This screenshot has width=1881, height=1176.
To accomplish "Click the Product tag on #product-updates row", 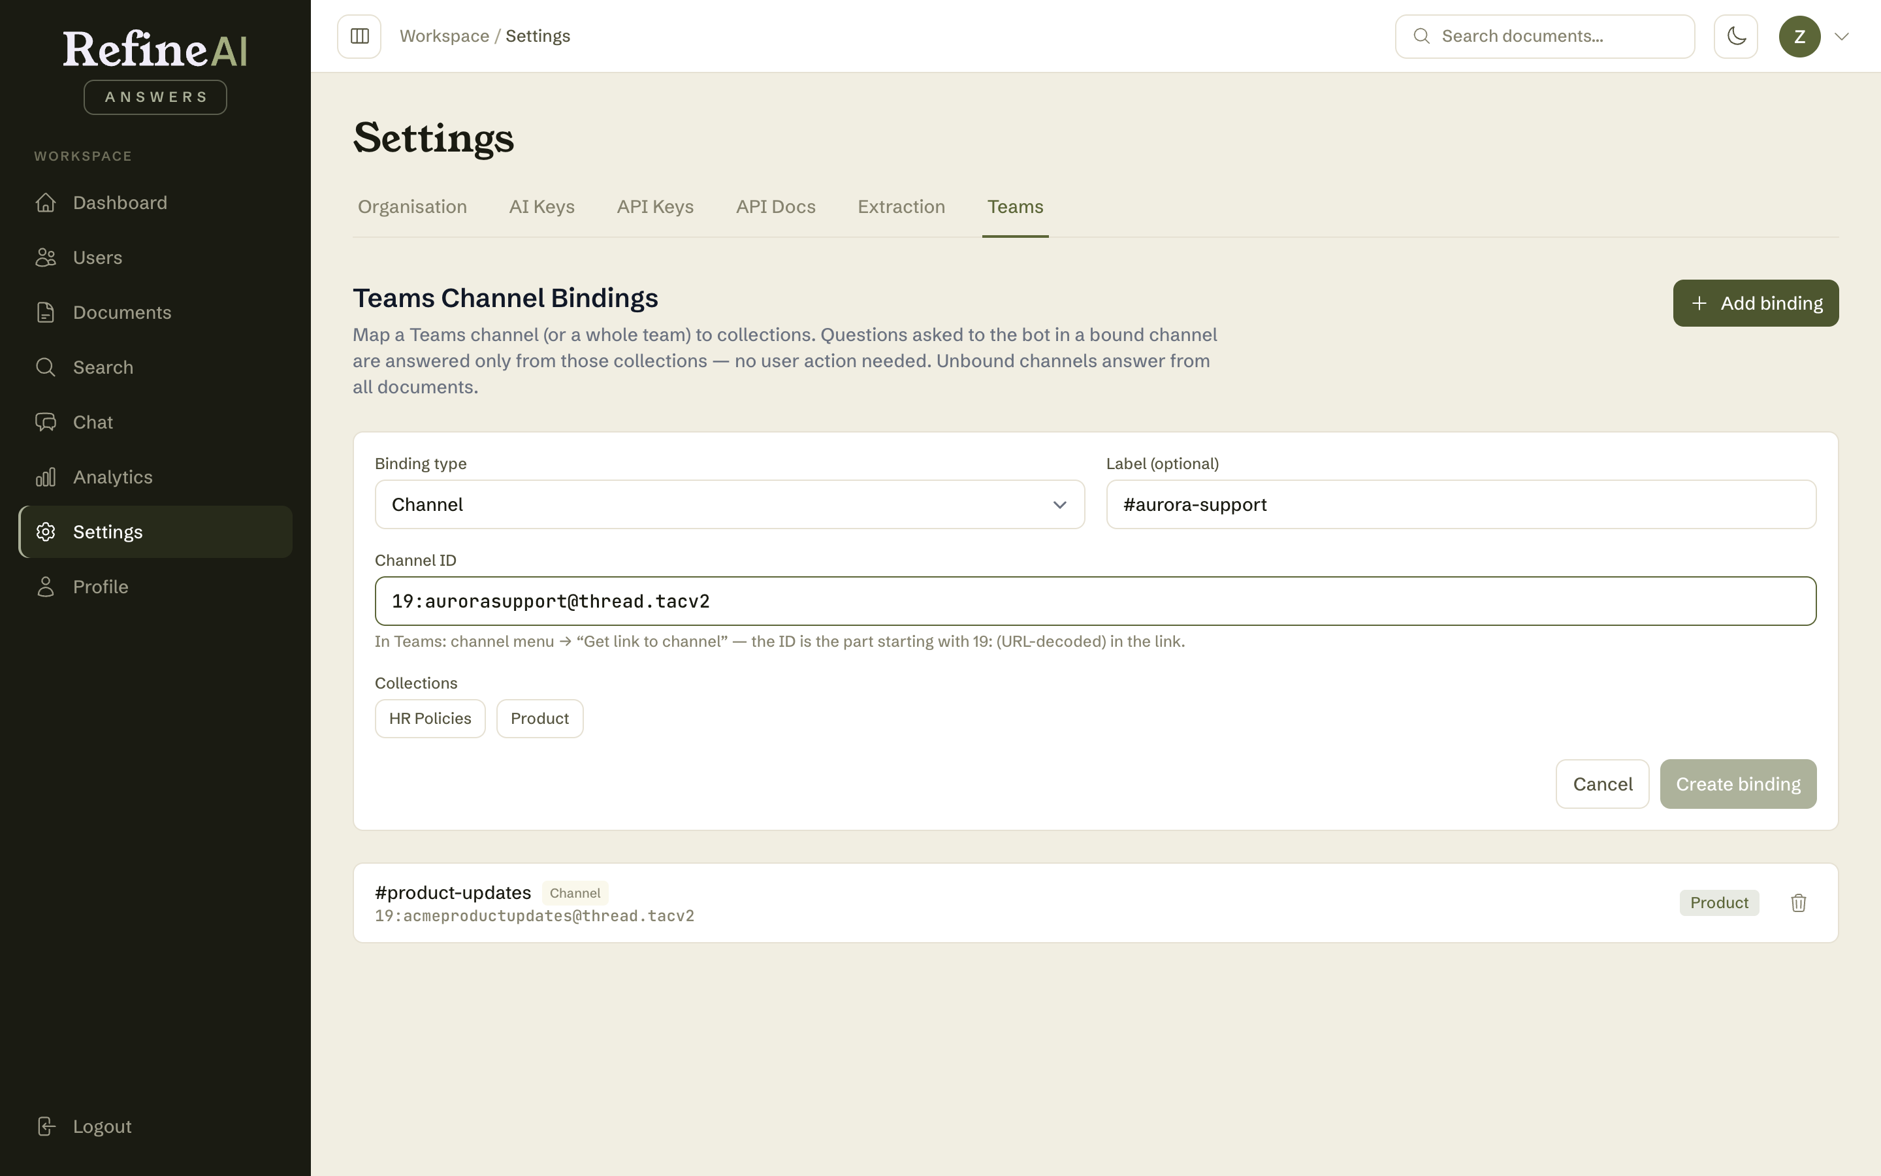I will [1719, 903].
